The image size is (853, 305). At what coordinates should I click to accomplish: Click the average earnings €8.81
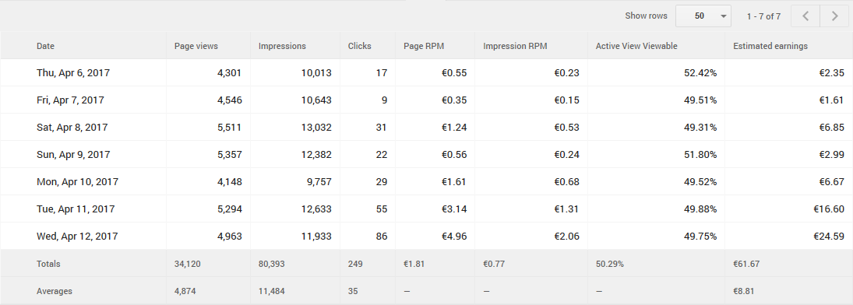point(744,291)
